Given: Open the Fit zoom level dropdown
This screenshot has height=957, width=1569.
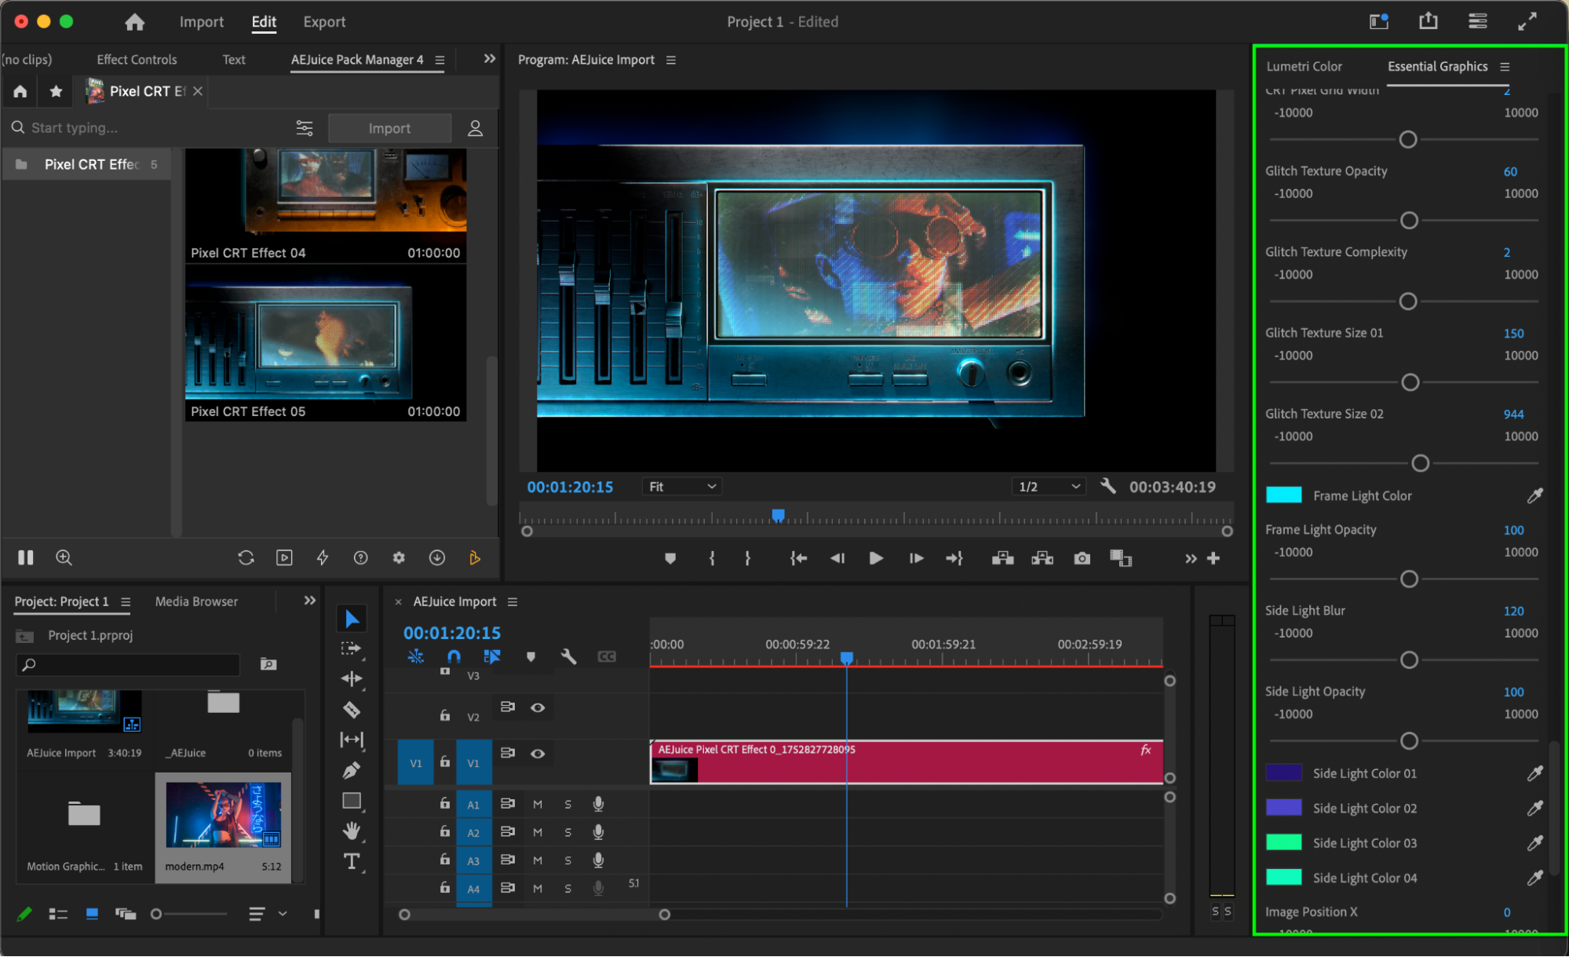Looking at the screenshot, I should tap(681, 487).
